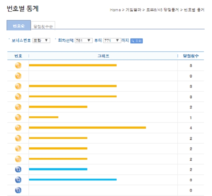Click the blue number 12 ball icon
The height and width of the screenshot is (196, 212).
[x=18, y=180]
